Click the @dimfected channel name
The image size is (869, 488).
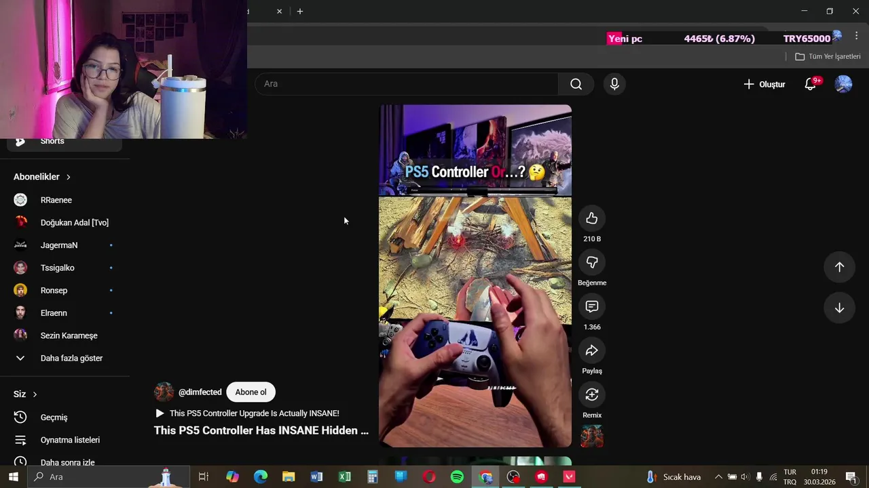(200, 392)
